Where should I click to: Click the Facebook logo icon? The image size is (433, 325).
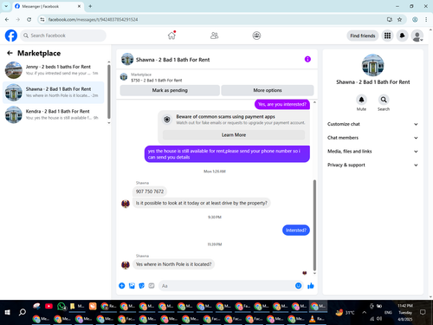pos(11,36)
